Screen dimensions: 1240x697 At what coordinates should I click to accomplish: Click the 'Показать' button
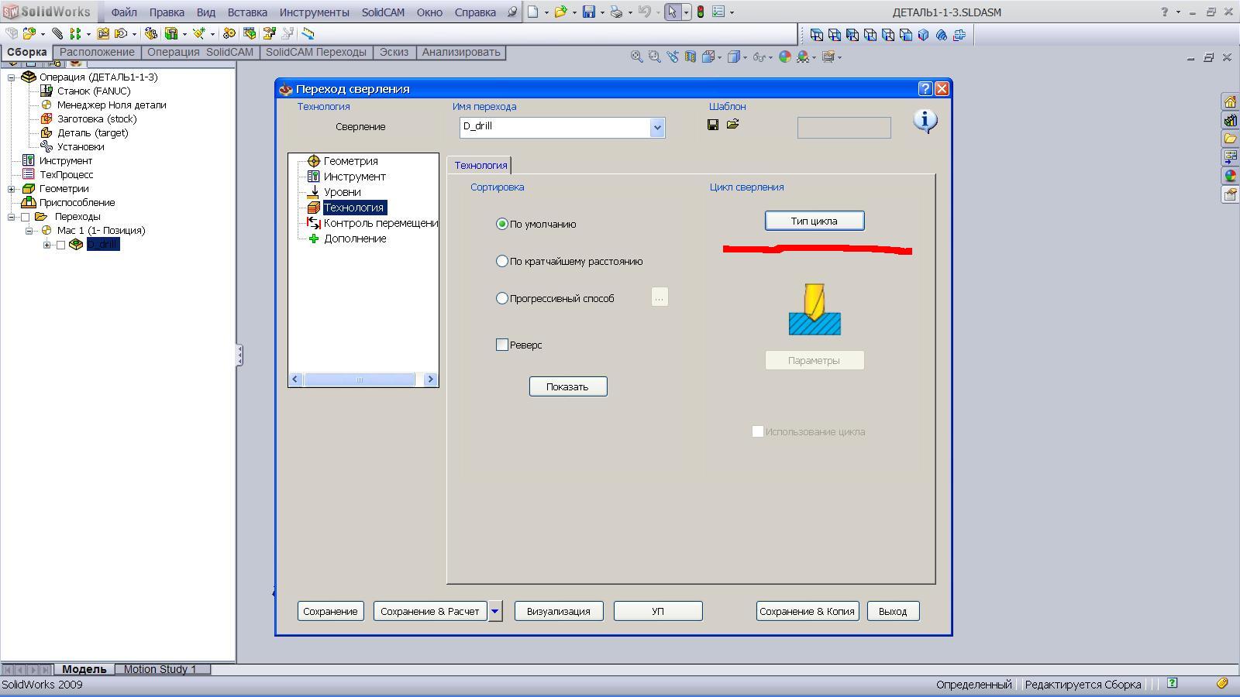568,386
